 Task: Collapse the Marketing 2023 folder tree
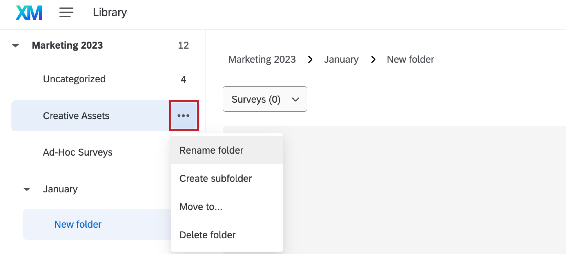(15, 46)
